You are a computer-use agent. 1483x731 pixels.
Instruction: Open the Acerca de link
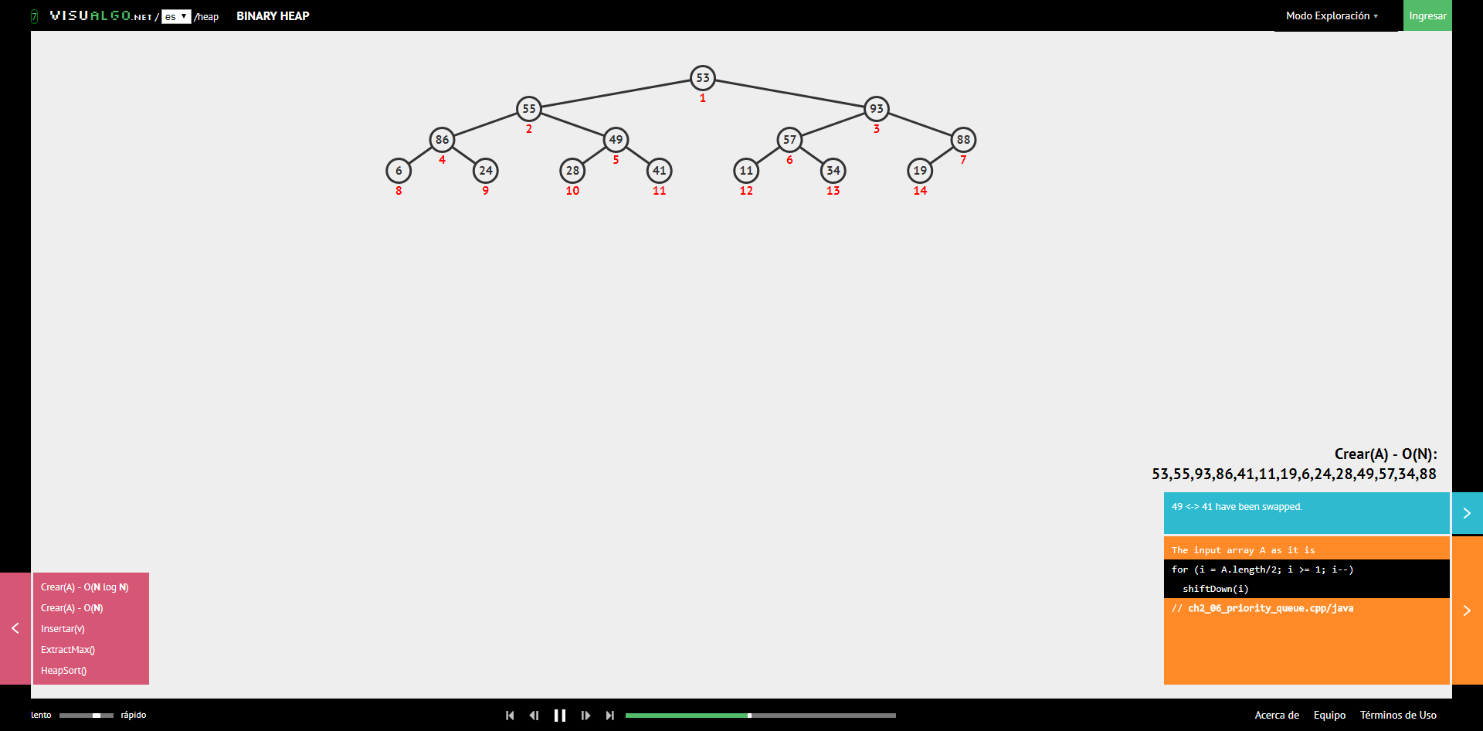[1277, 715]
